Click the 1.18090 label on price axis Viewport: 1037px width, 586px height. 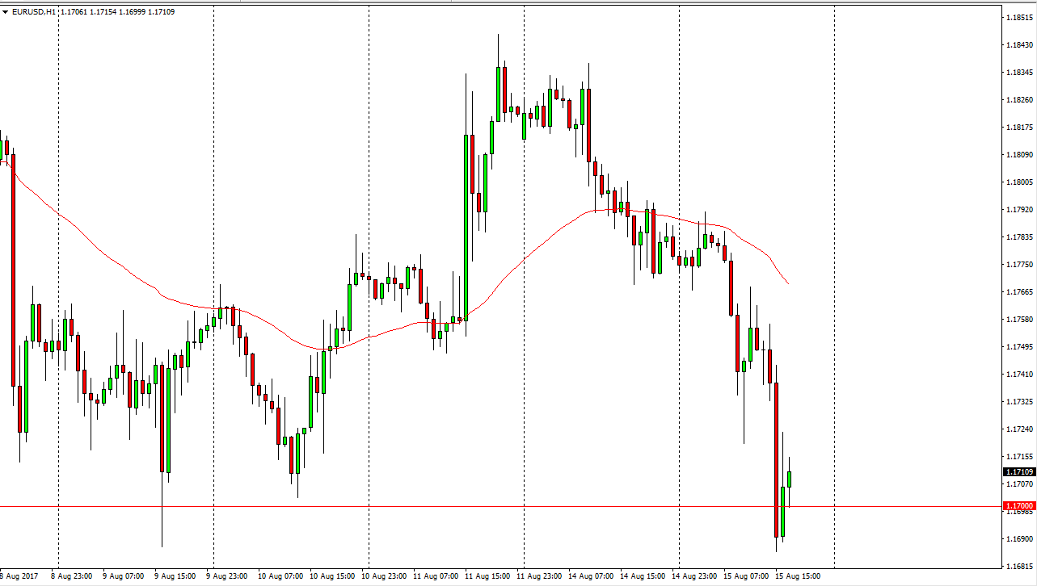(x=1018, y=154)
